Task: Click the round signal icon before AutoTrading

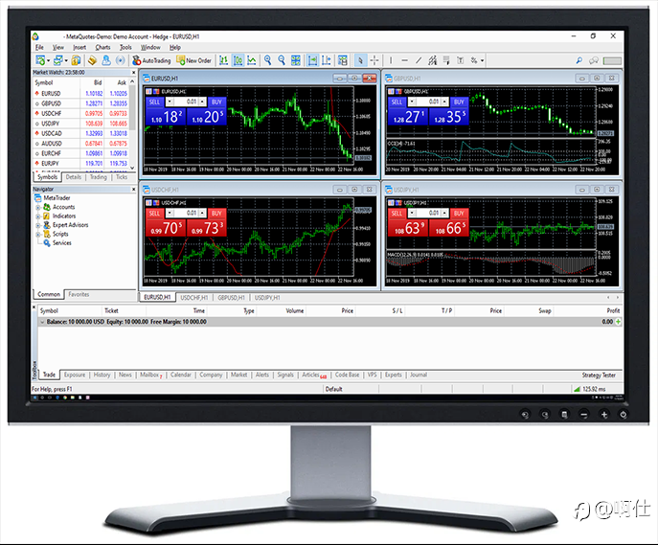Action: tap(121, 60)
